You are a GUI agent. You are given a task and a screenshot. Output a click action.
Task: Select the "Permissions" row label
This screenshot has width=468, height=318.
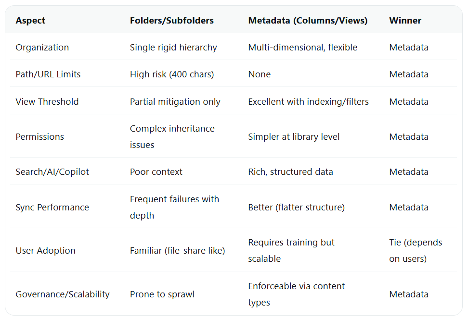click(39, 137)
